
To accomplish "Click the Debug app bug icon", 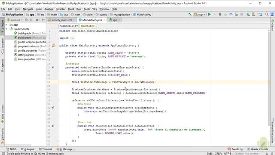I will tap(220, 14).
